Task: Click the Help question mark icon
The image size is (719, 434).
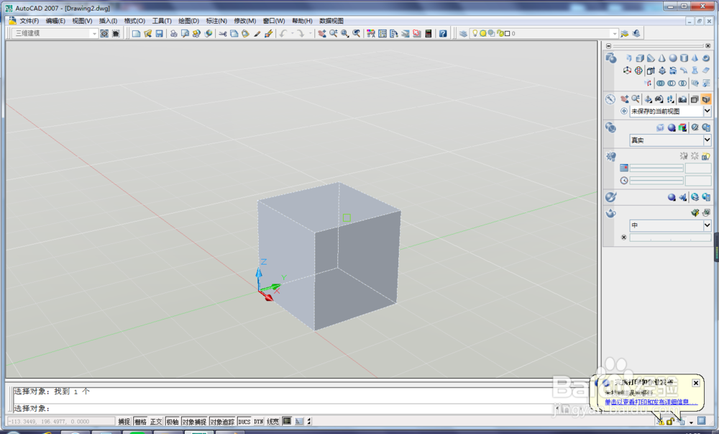Action: click(x=442, y=34)
